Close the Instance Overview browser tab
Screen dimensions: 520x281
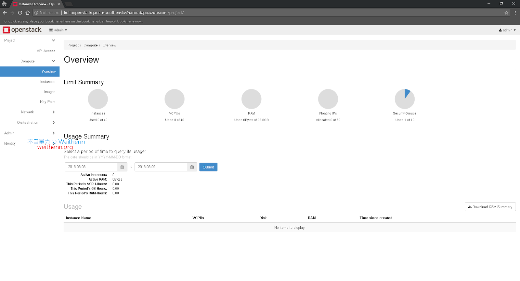pos(59,4)
